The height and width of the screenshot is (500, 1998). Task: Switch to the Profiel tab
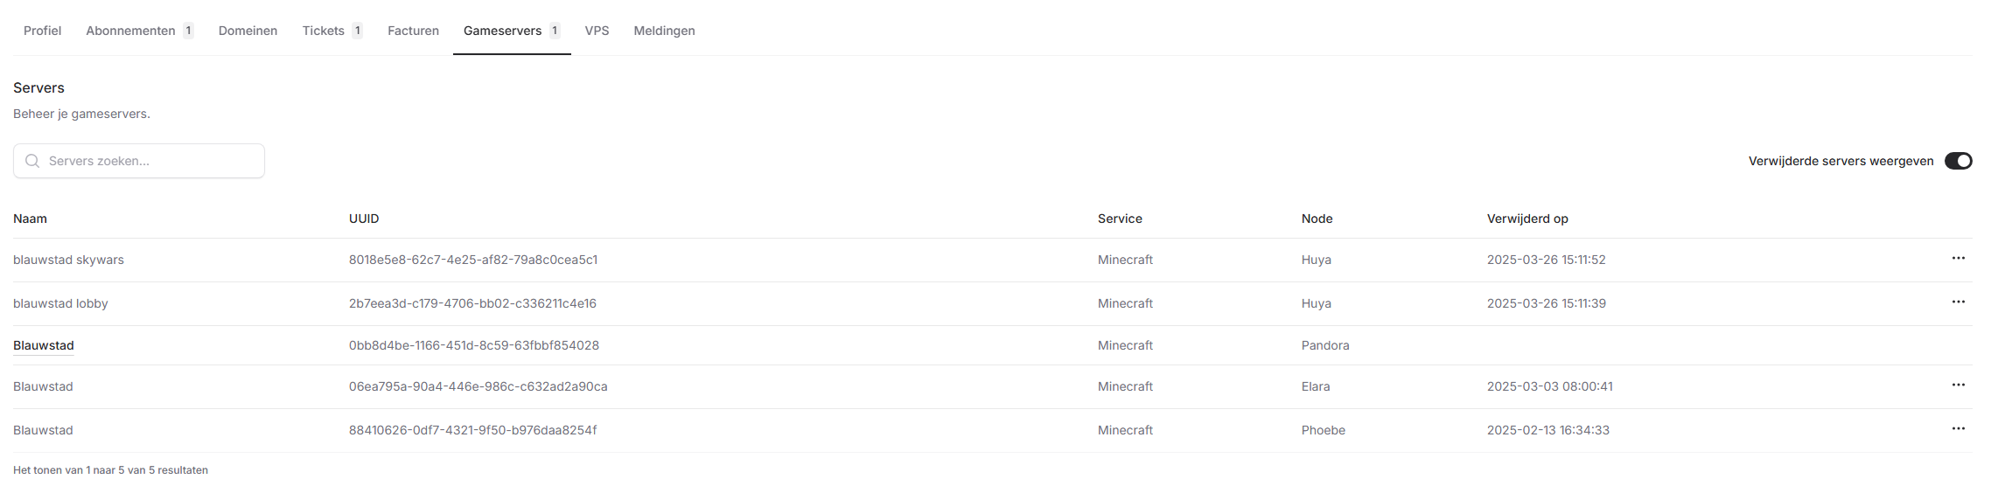click(42, 31)
